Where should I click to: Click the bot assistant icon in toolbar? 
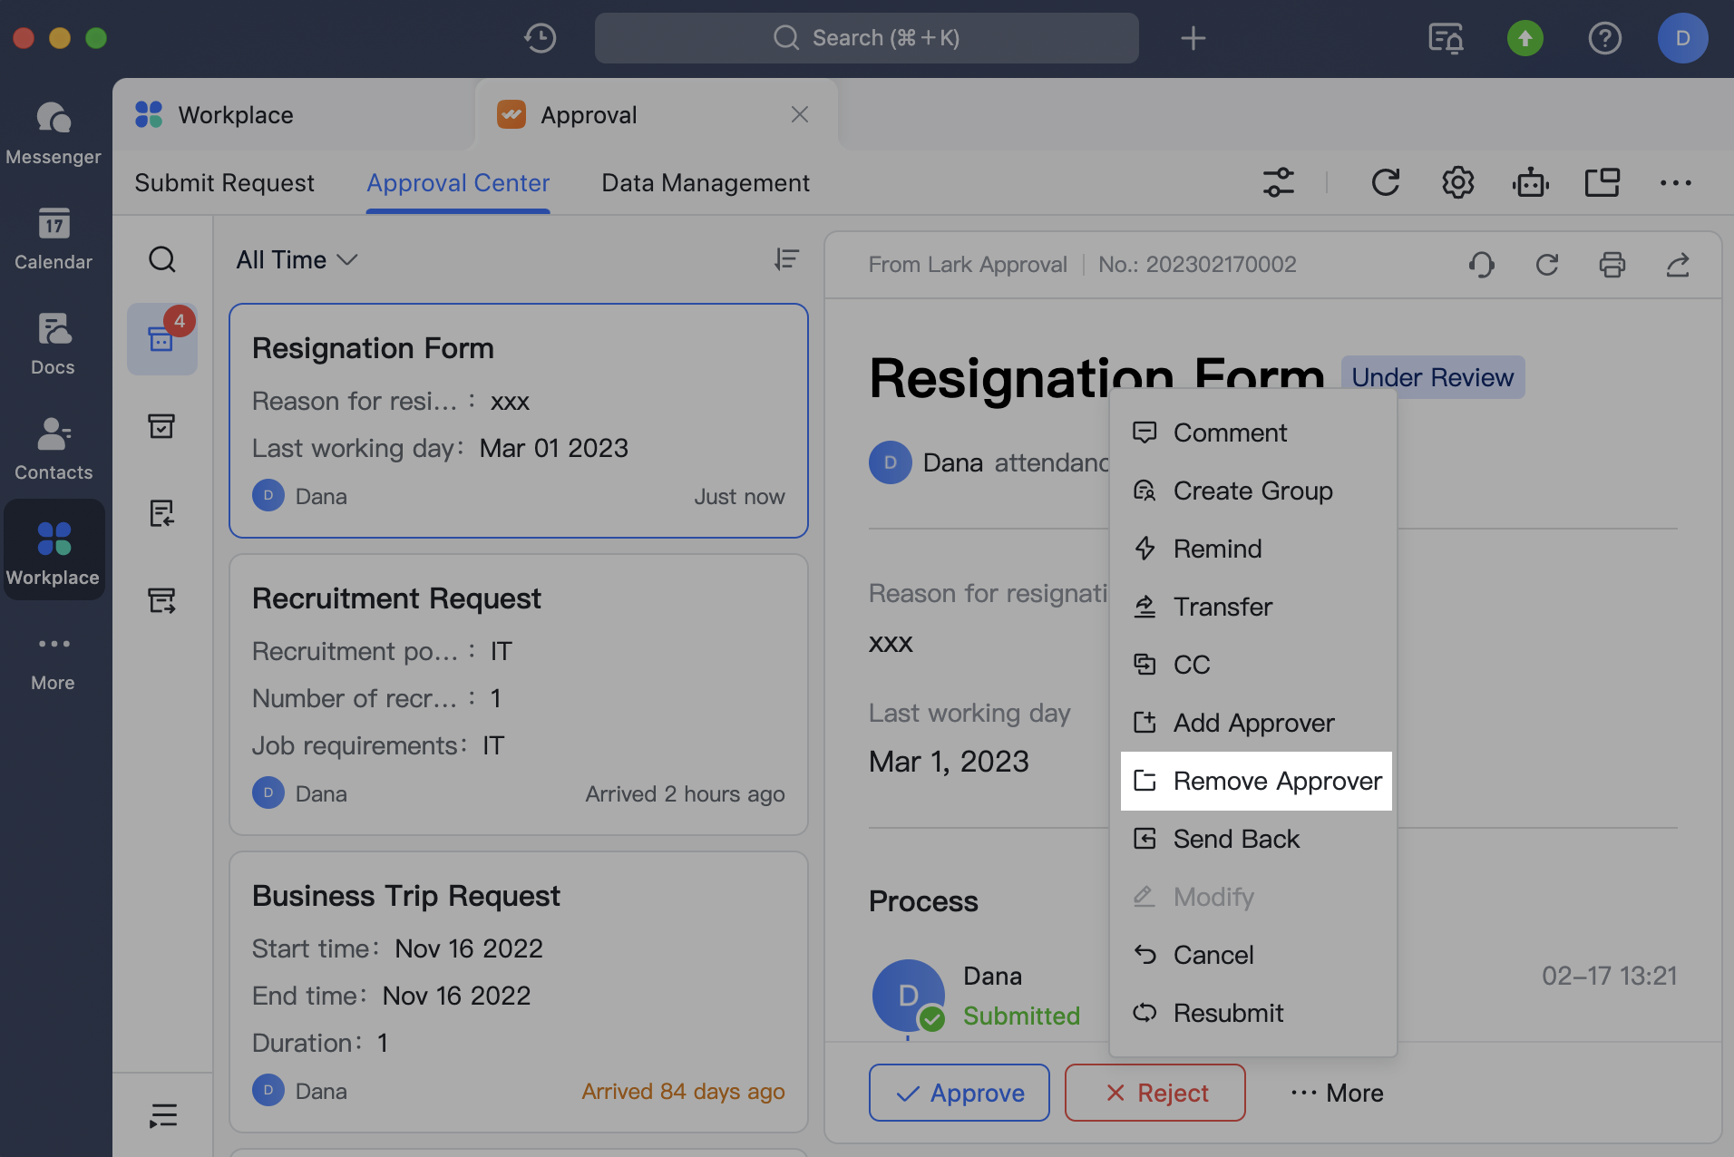tap(1530, 183)
